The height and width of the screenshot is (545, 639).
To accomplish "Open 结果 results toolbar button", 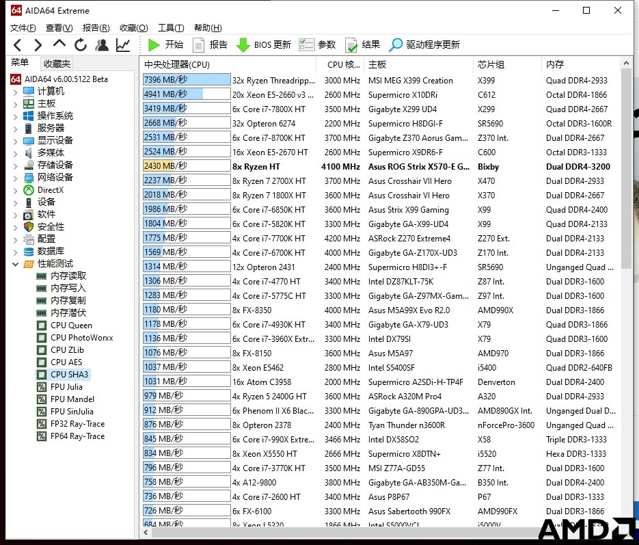I will (362, 45).
